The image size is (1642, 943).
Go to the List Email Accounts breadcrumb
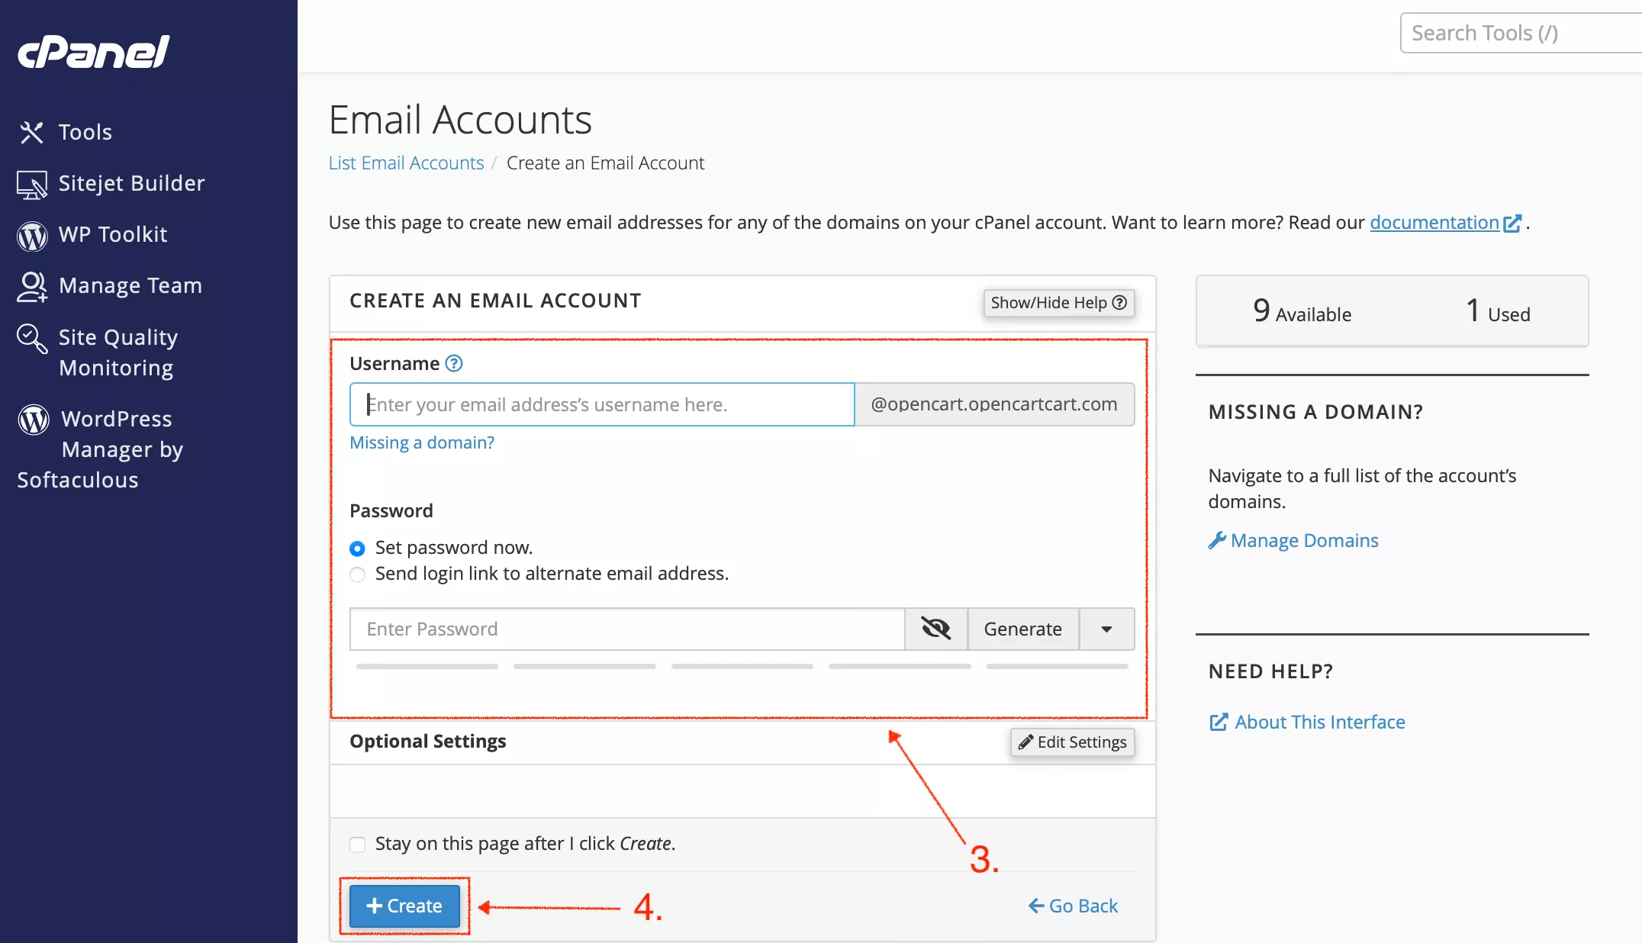[x=406, y=163]
